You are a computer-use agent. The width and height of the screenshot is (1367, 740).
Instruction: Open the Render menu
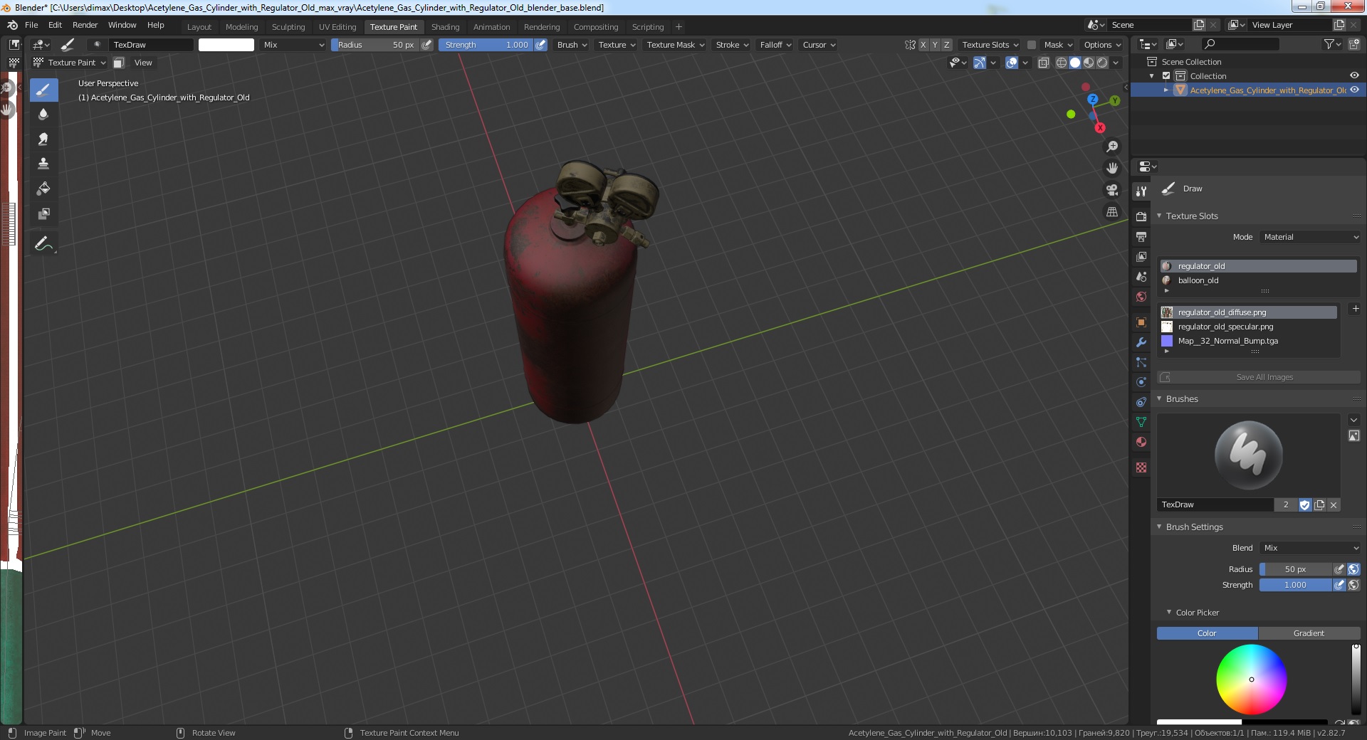pyautogui.click(x=85, y=25)
